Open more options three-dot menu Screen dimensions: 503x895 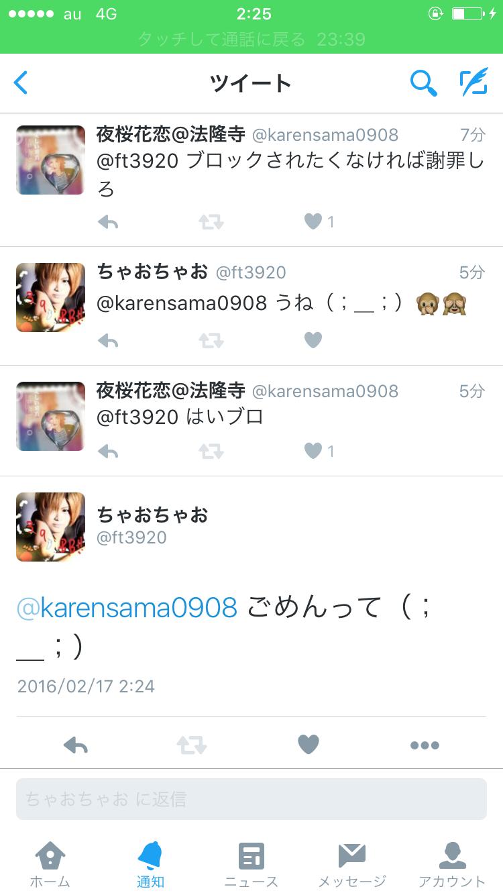425,745
